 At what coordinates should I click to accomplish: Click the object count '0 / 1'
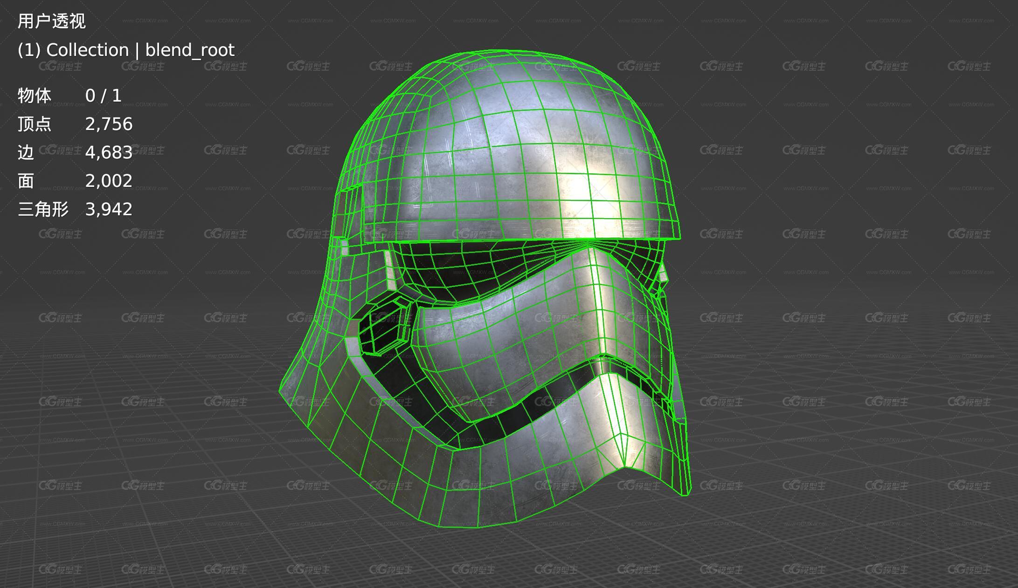[x=104, y=96]
